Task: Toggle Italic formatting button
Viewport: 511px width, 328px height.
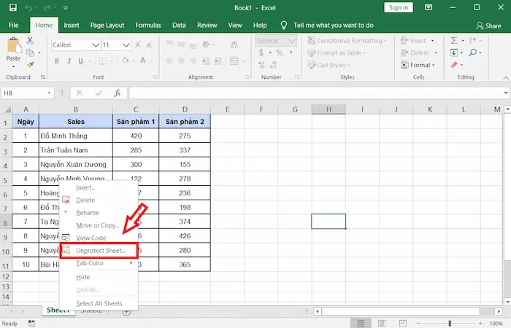Action: pos(69,60)
